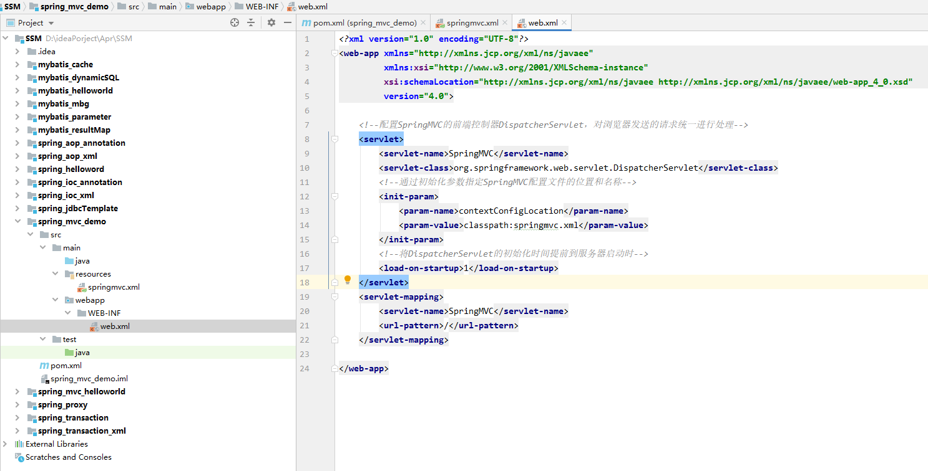Select mybatis_helloworld module in tree
Image resolution: width=928 pixels, height=471 pixels.
[75, 91]
